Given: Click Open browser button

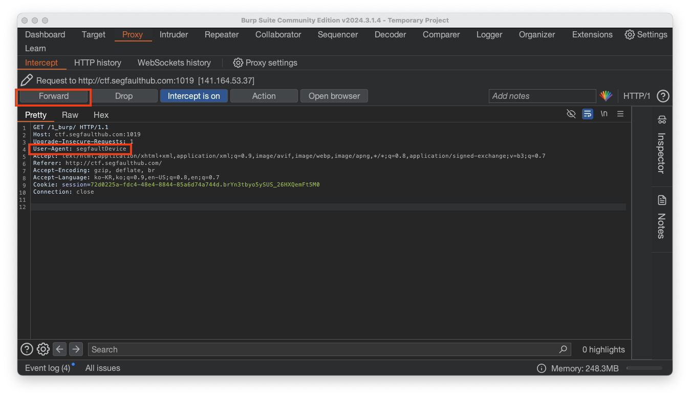Looking at the screenshot, I should (x=334, y=96).
